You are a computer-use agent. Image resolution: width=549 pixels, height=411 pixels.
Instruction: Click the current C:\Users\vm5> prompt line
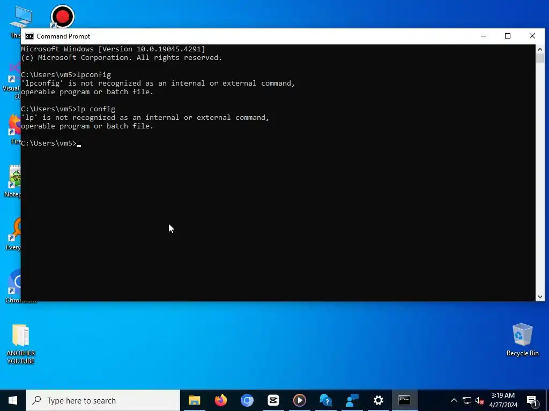[x=51, y=143]
